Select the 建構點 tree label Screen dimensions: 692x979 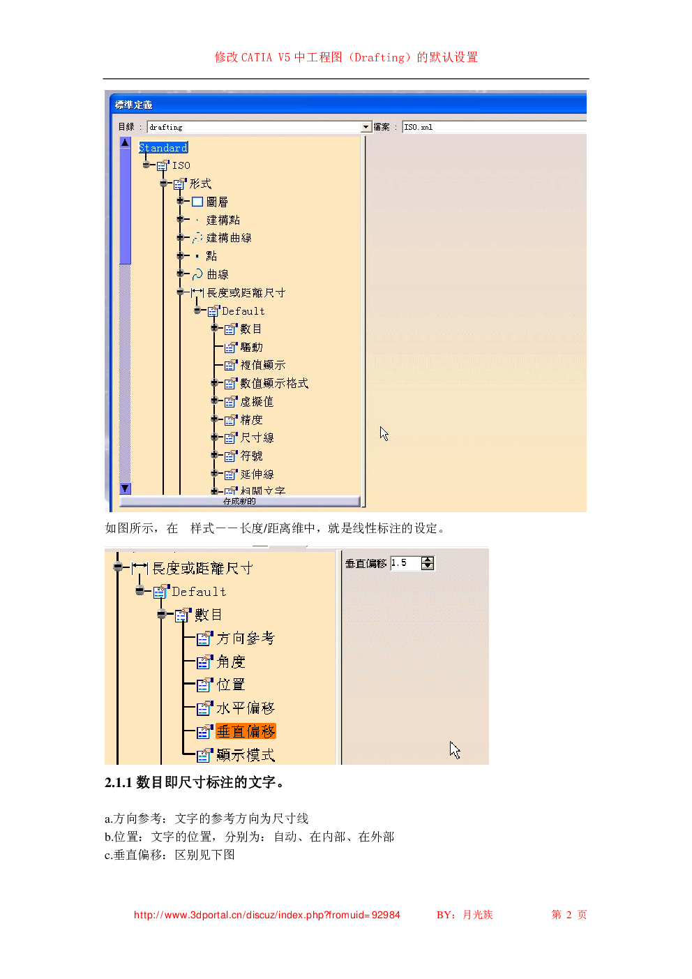pos(223,220)
